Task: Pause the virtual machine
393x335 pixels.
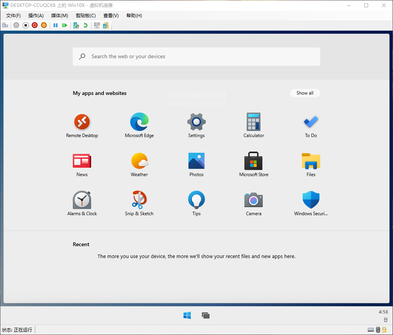Action: tap(56, 25)
